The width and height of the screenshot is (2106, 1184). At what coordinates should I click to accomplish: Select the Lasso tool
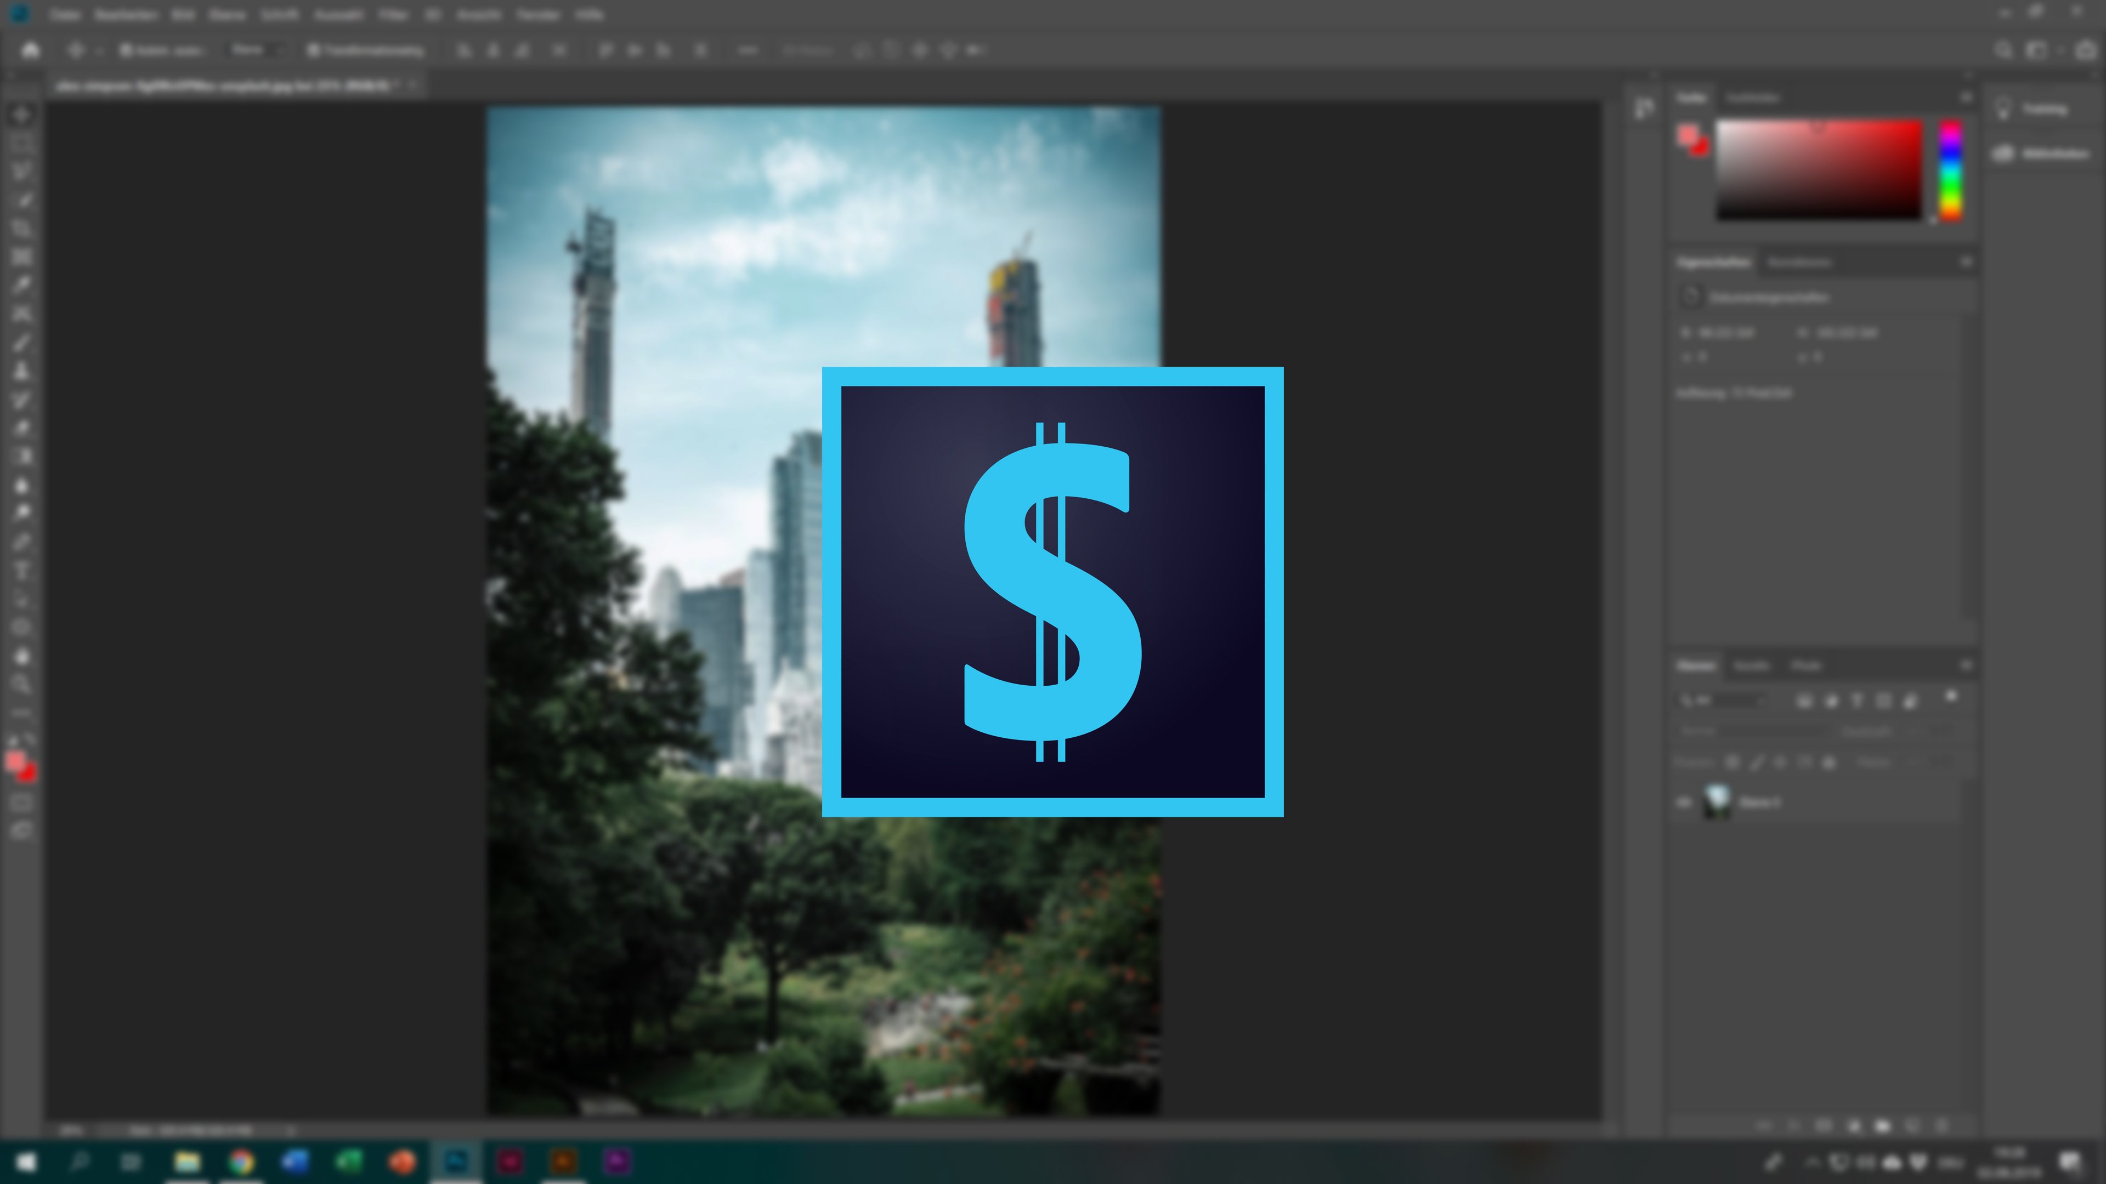(x=22, y=172)
